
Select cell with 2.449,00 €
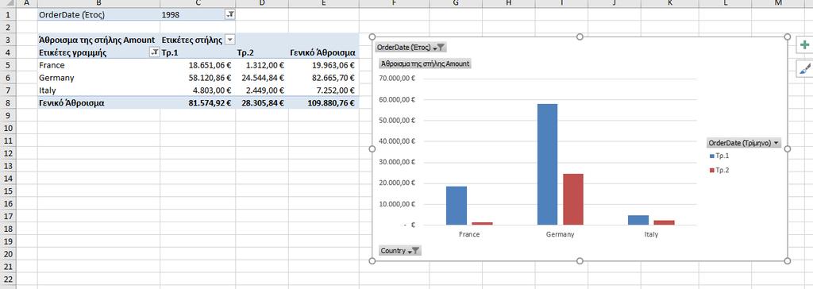coord(262,91)
